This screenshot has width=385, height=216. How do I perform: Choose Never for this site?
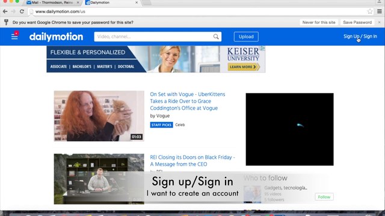319,22
